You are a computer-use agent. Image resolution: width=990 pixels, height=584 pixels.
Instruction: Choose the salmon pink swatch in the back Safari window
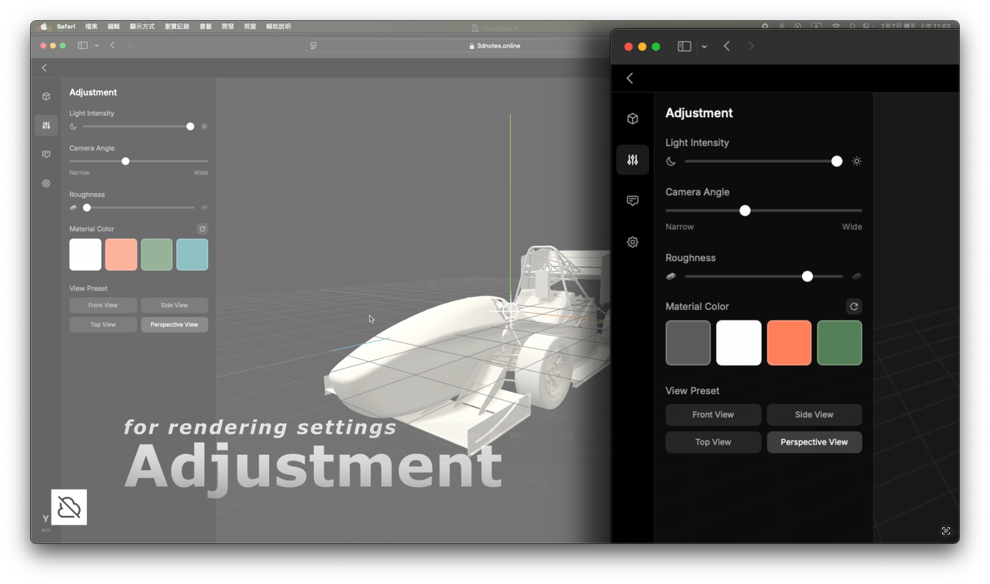click(121, 254)
